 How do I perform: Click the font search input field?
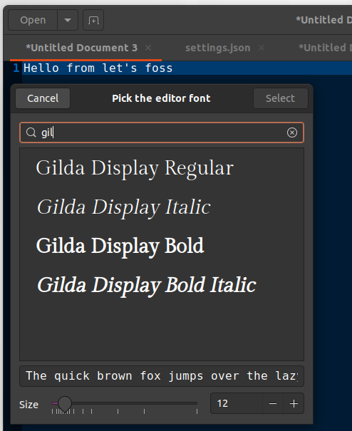162,133
